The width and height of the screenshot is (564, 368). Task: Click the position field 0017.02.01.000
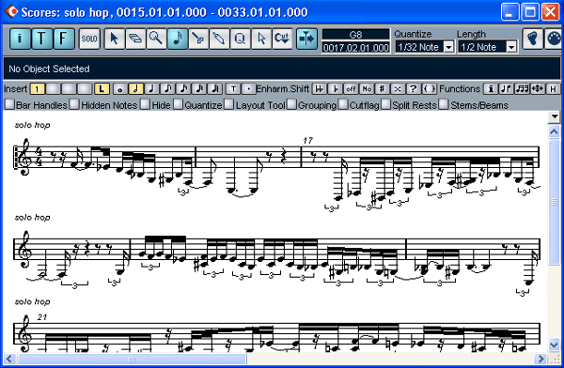point(355,48)
